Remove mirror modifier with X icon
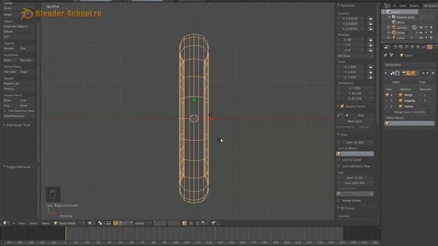 coord(433,73)
